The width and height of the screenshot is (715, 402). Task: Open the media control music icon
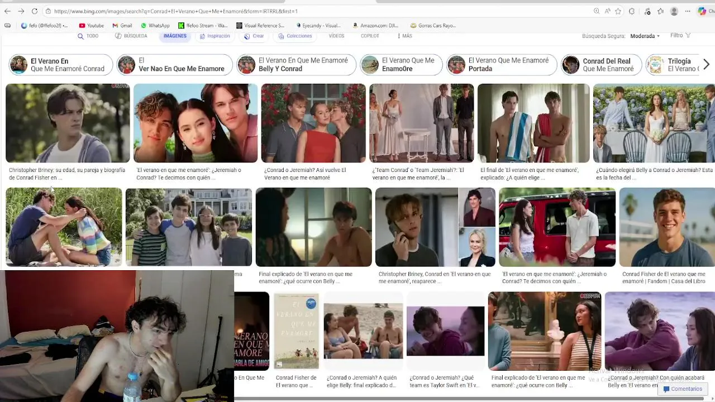coord(647,11)
